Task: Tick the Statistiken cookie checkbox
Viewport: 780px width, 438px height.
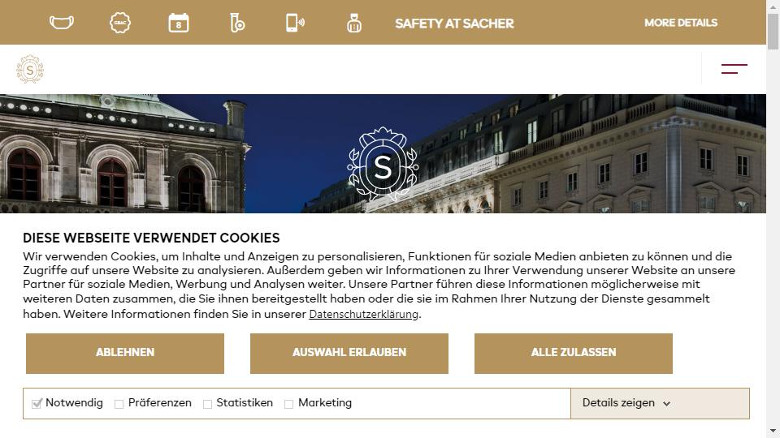Action: pyautogui.click(x=207, y=404)
